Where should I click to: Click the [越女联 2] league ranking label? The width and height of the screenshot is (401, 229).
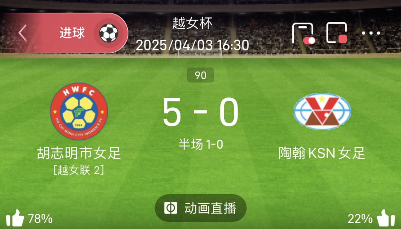pos(79,170)
